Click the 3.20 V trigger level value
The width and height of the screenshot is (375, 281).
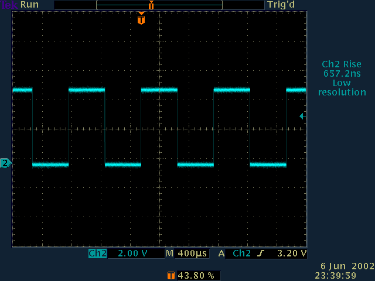pyautogui.click(x=292, y=254)
